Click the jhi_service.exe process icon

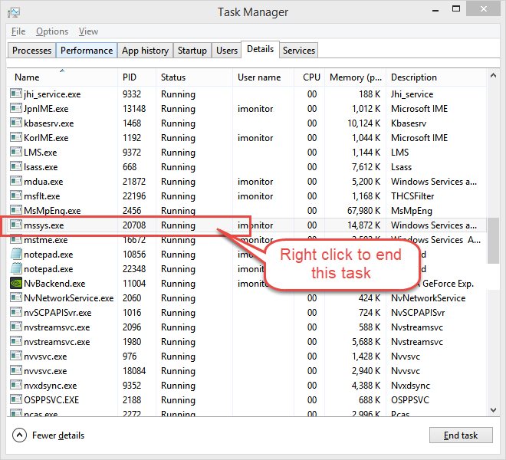[16, 94]
